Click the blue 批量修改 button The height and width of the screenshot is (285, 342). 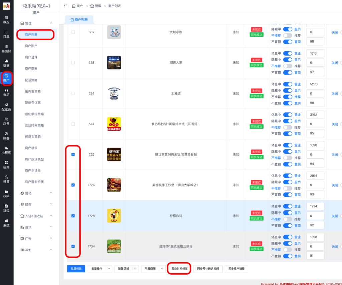[x=76, y=269]
